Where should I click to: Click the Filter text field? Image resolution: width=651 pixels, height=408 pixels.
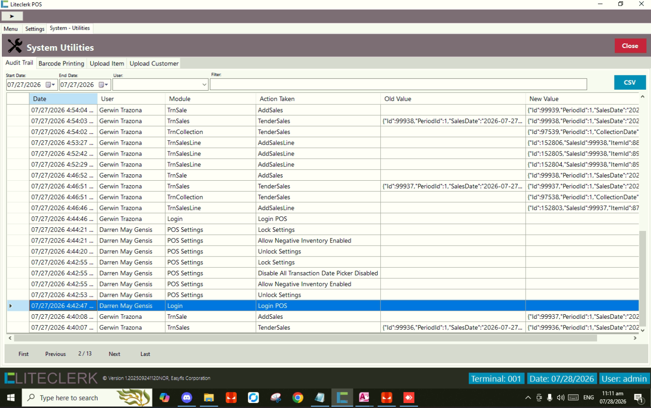coord(398,84)
